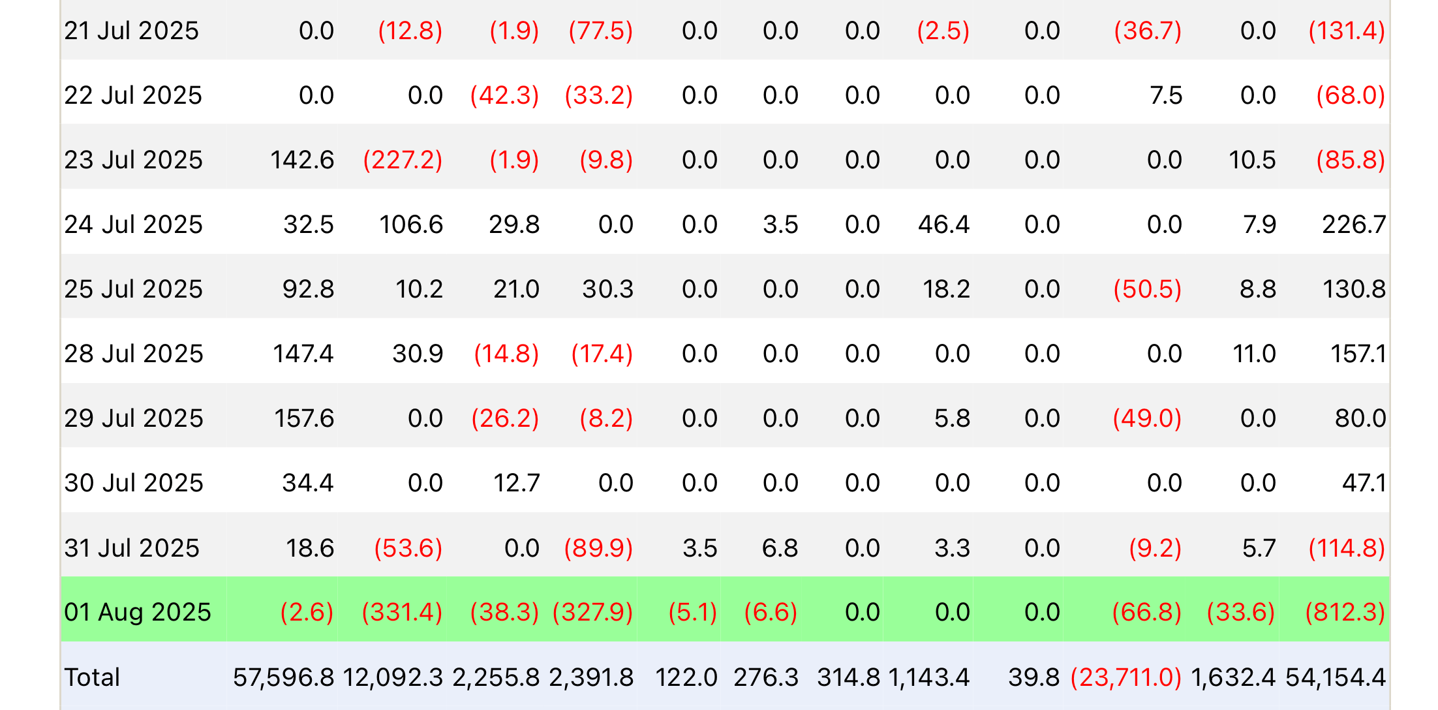The height and width of the screenshot is (710, 1438).
Task: Click the 47.1 total for 30 Jul 2025
Action: 1364,483
